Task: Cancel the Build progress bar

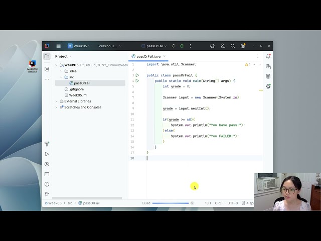Action: [192, 203]
